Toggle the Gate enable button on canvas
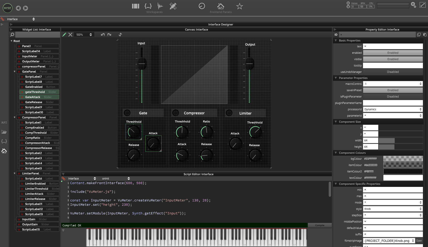Screen dimensions: 428x247 [x=127, y=113]
